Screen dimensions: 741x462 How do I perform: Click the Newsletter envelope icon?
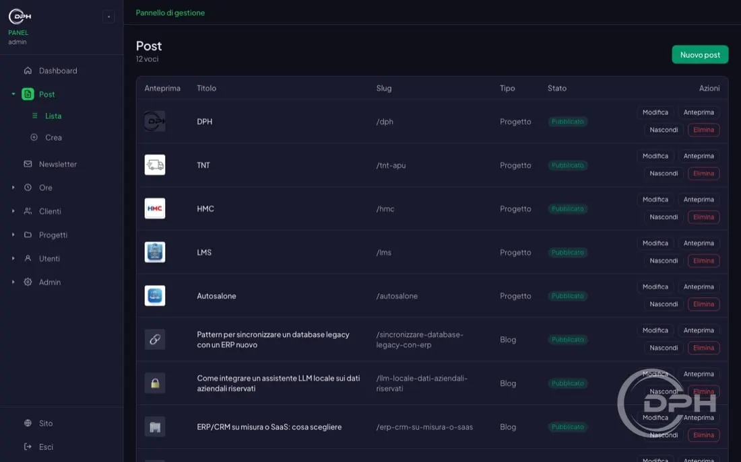(x=28, y=164)
